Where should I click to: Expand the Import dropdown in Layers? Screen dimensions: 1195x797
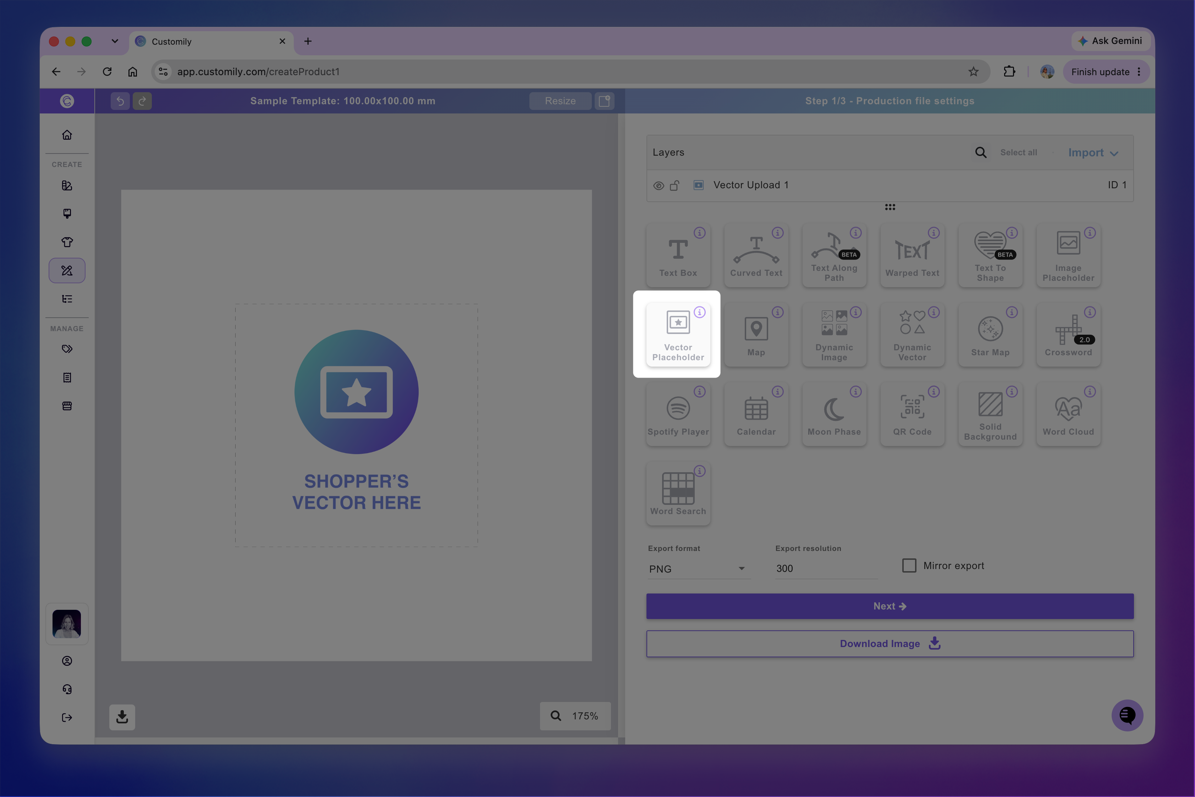click(x=1093, y=152)
